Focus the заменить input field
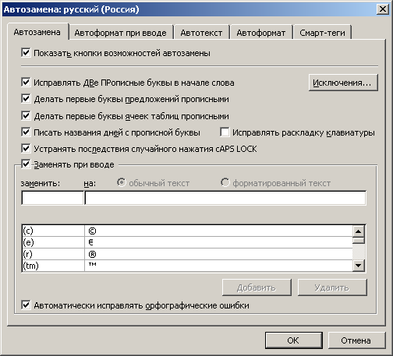This screenshot has height=356, width=393. click(52, 198)
